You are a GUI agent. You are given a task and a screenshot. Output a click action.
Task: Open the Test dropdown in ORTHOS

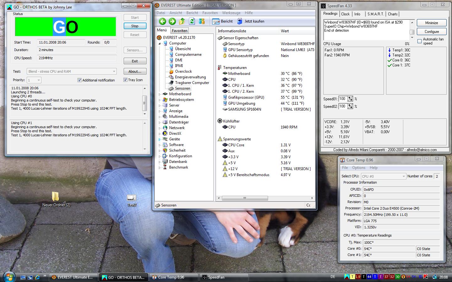[72, 71]
